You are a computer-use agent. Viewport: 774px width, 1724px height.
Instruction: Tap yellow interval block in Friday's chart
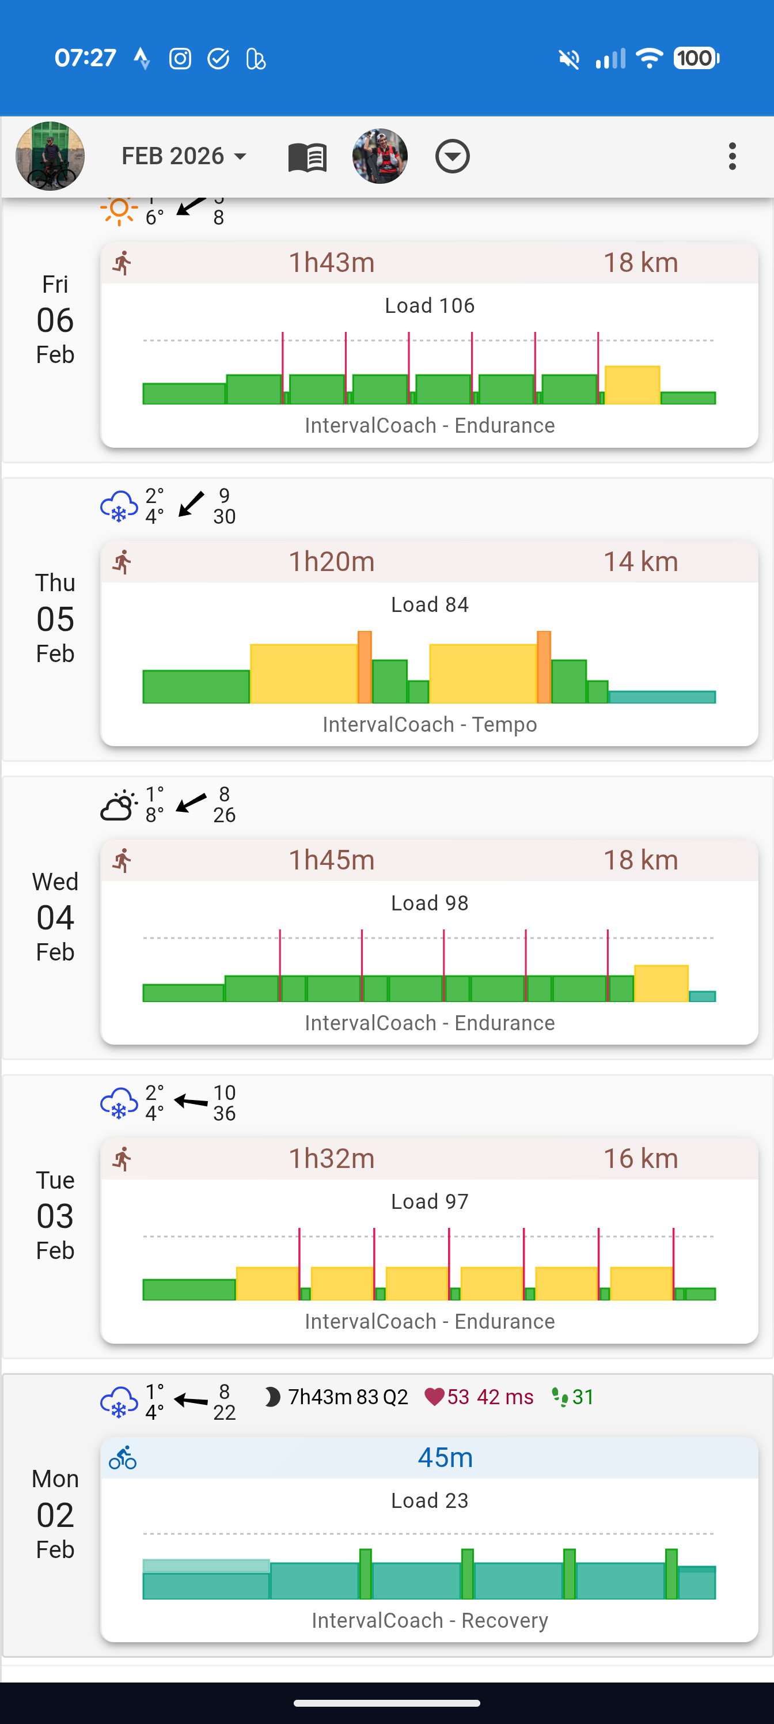(632, 385)
